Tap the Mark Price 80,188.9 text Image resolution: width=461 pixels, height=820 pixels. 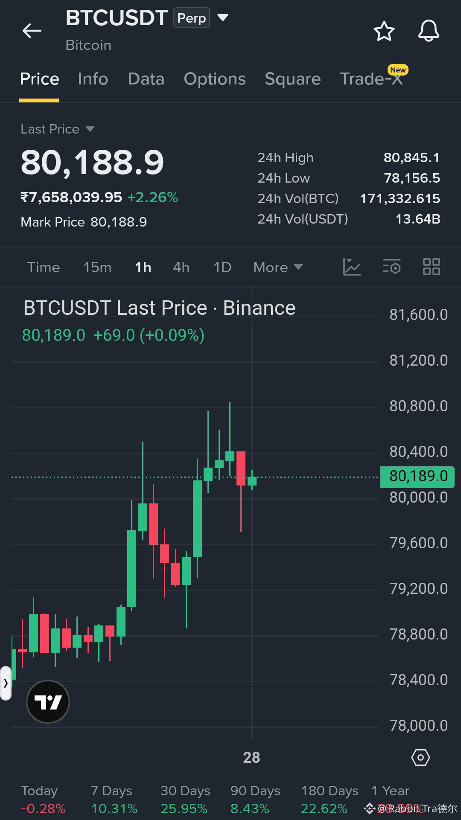84,222
